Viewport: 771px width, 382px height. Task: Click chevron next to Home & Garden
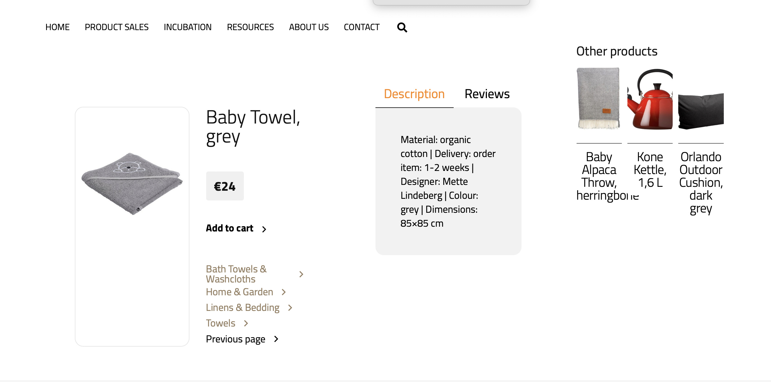(284, 292)
